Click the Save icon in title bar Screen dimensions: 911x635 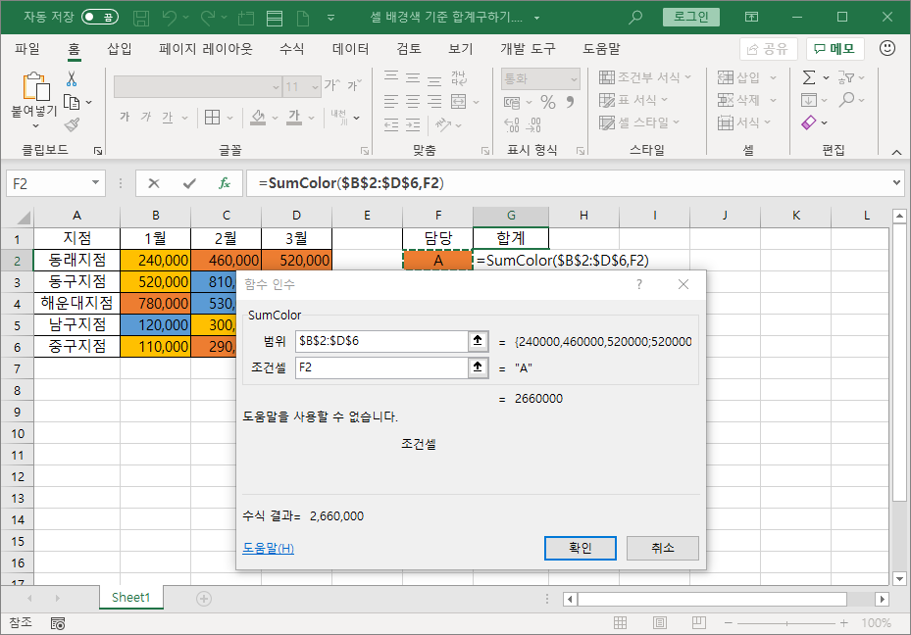(141, 18)
